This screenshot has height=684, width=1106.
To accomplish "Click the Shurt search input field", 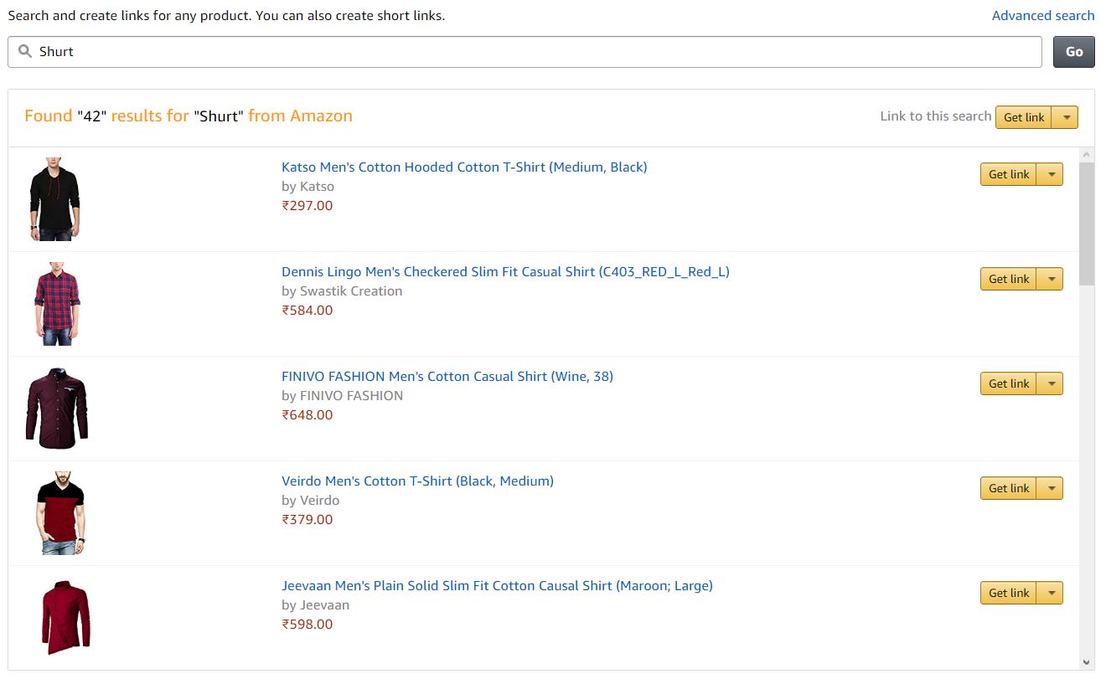I will pyautogui.click(x=525, y=52).
